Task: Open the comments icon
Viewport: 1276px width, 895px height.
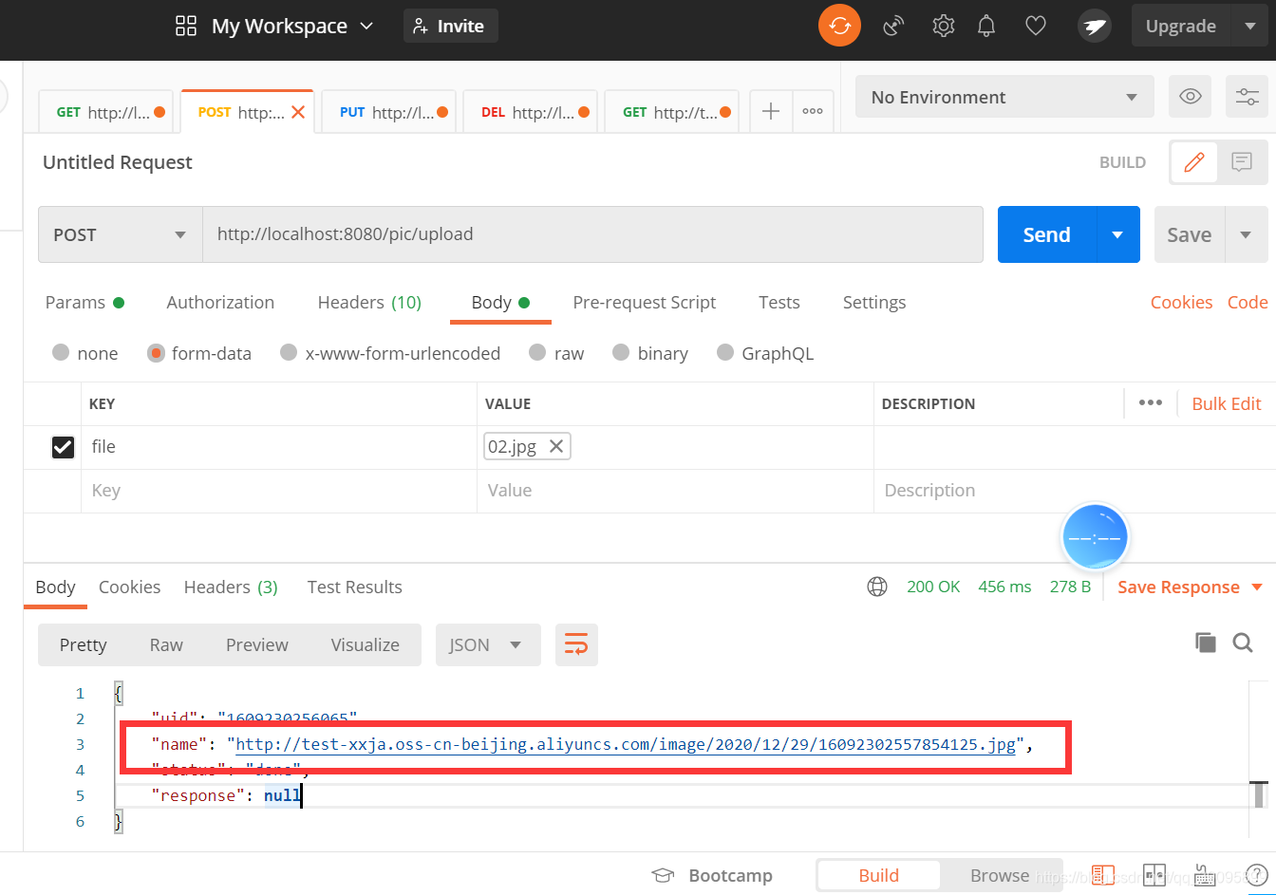Action: 1242,162
